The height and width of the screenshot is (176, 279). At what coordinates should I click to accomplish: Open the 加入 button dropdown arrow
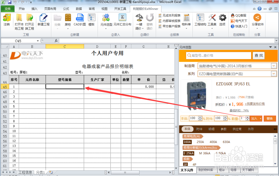tap(261, 119)
